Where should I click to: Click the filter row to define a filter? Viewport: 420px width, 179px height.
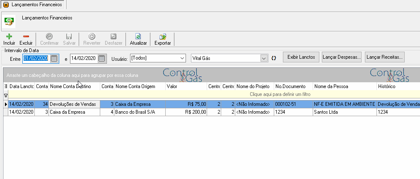tap(214, 94)
